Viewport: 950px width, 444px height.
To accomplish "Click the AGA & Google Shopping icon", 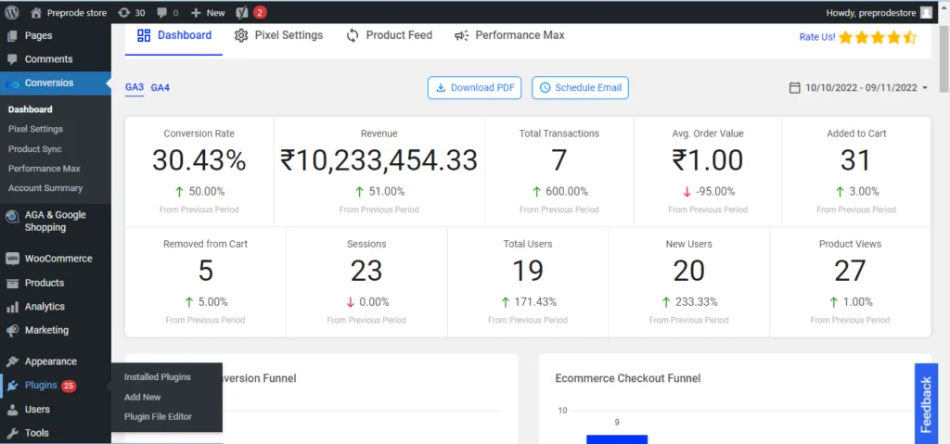I will (12, 217).
